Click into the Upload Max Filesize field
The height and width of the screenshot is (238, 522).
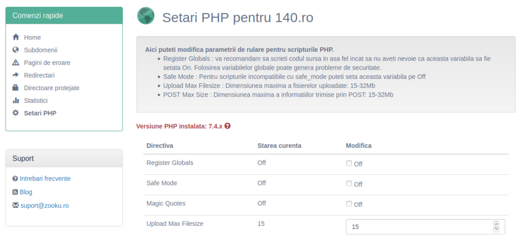[x=426, y=227]
